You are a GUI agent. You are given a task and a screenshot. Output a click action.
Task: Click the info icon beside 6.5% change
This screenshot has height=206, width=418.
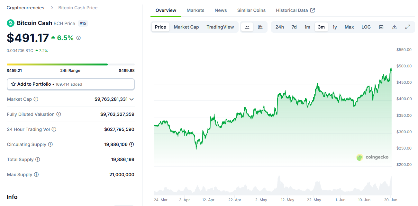point(78,38)
